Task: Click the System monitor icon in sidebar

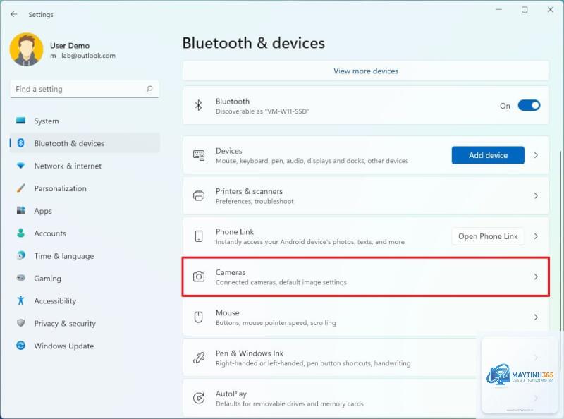Action: (21, 121)
